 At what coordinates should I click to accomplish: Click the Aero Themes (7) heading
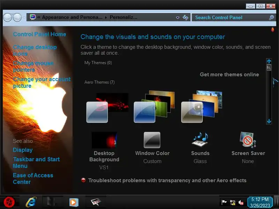coord(99,82)
